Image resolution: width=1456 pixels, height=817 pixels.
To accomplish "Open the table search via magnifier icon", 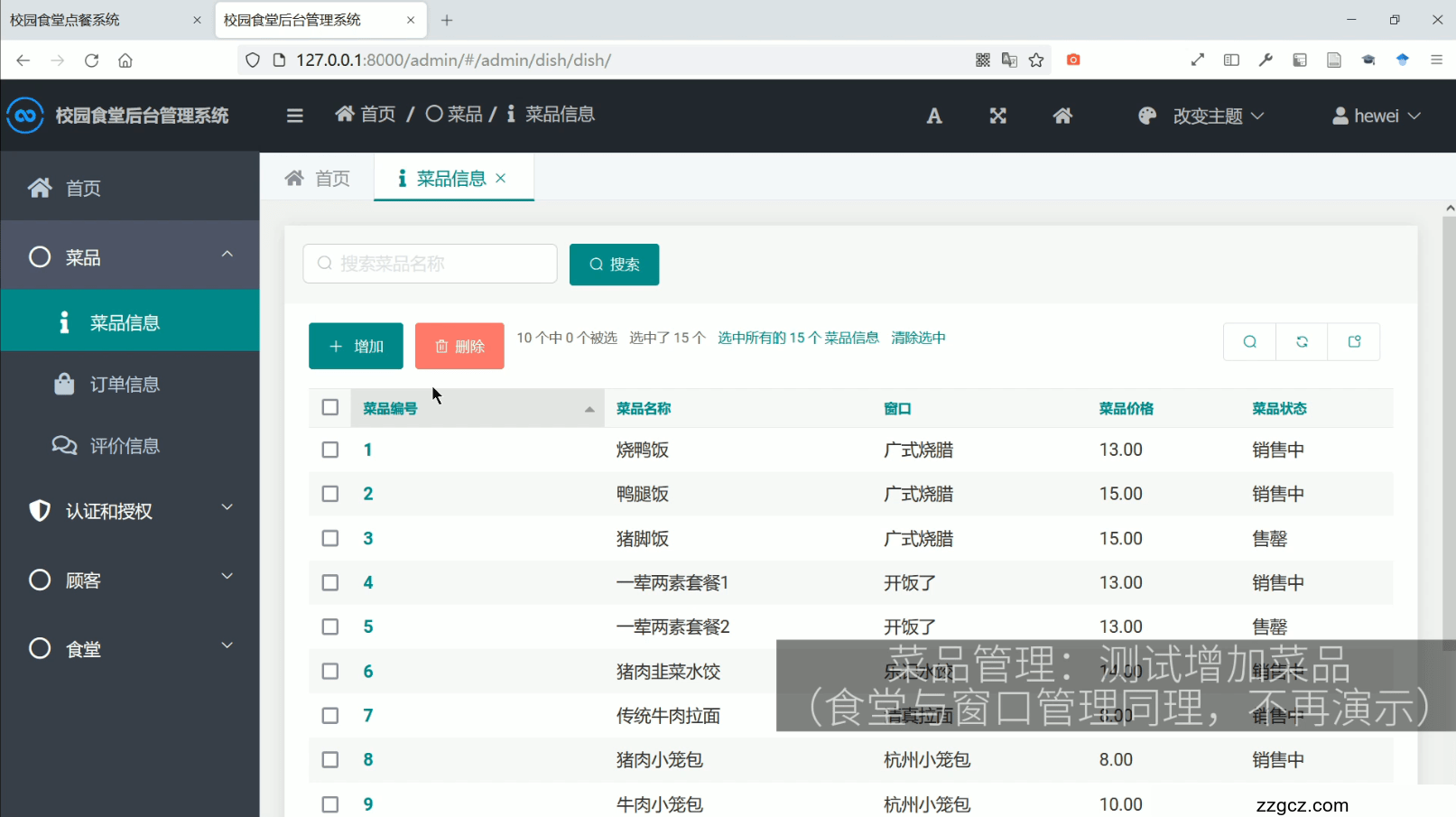I will pyautogui.click(x=1248, y=341).
